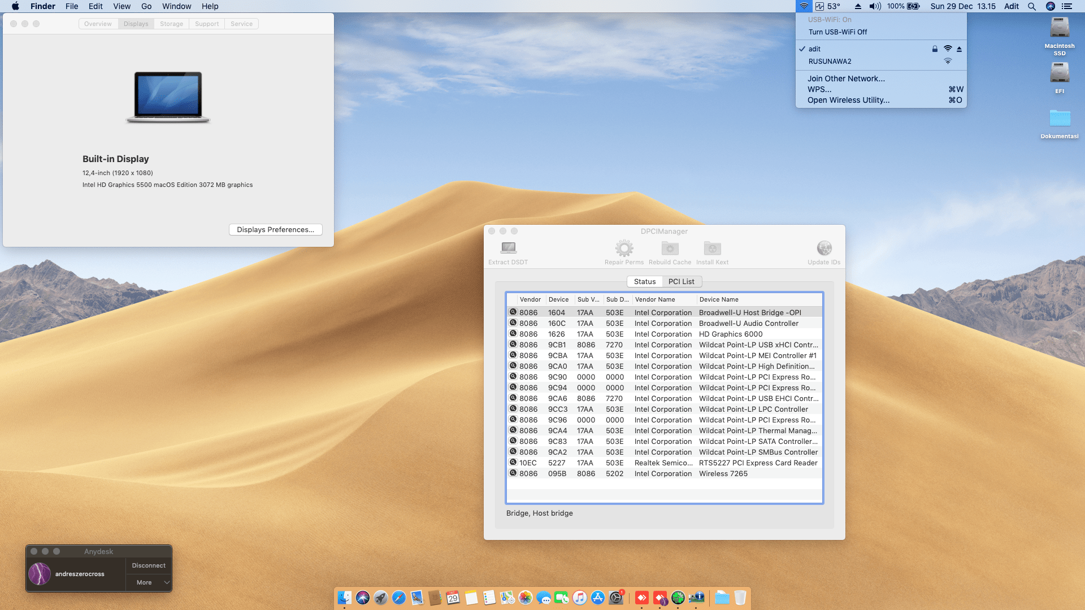1085x610 pixels.
Task: Open the Maps app from Dock
Action: 507,598
